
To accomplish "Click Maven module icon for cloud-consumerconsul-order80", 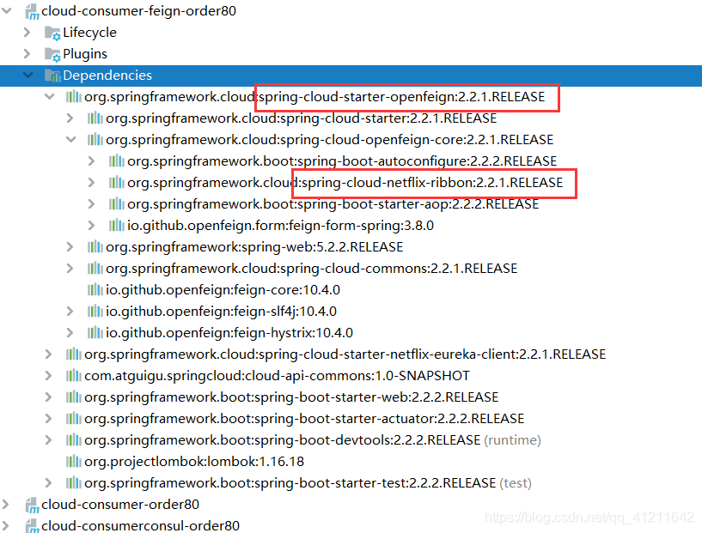I will (32, 526).
